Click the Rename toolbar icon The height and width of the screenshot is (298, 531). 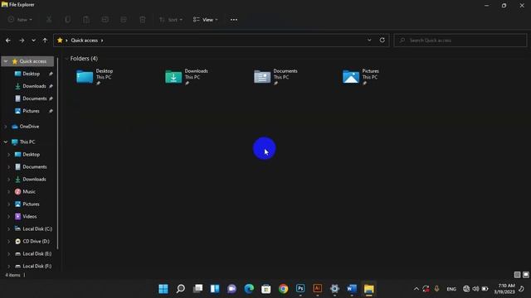105,20
